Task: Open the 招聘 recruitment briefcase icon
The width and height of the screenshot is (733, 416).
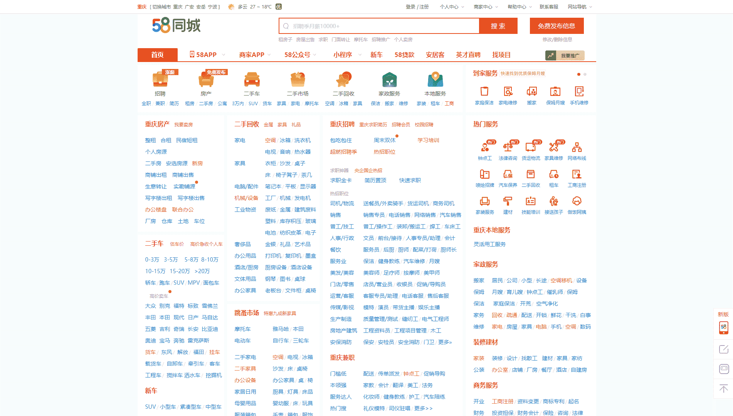Action: pos(160,79)
